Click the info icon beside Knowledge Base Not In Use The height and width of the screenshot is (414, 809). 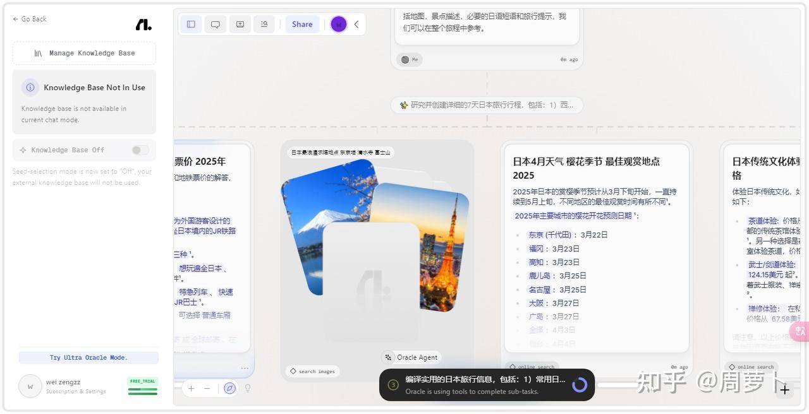[x=30, y=87]
